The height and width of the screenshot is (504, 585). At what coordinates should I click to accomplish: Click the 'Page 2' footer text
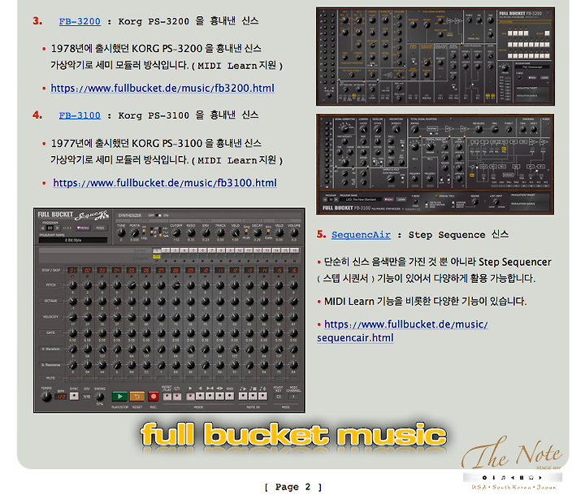(x=292, y=487)
